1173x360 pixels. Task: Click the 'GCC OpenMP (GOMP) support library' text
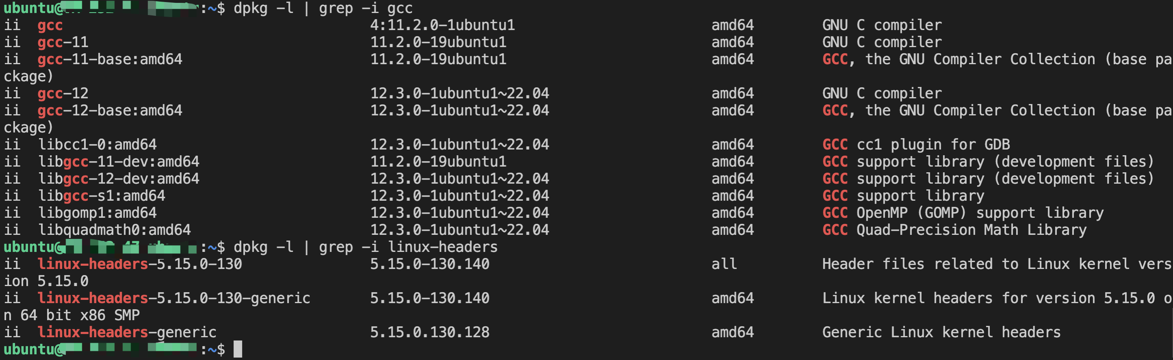click(x=963, y=213)
